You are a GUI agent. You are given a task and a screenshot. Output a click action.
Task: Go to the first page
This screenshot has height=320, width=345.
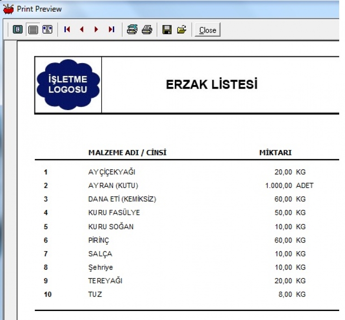(67, 29)
